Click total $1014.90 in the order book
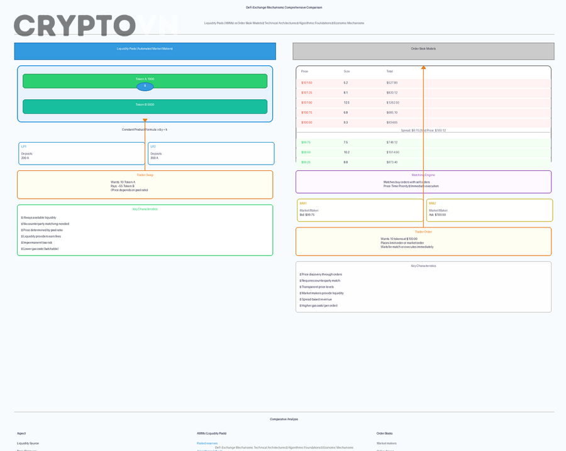The height and width of the screenshot is (451, 566). coord(392,152)
